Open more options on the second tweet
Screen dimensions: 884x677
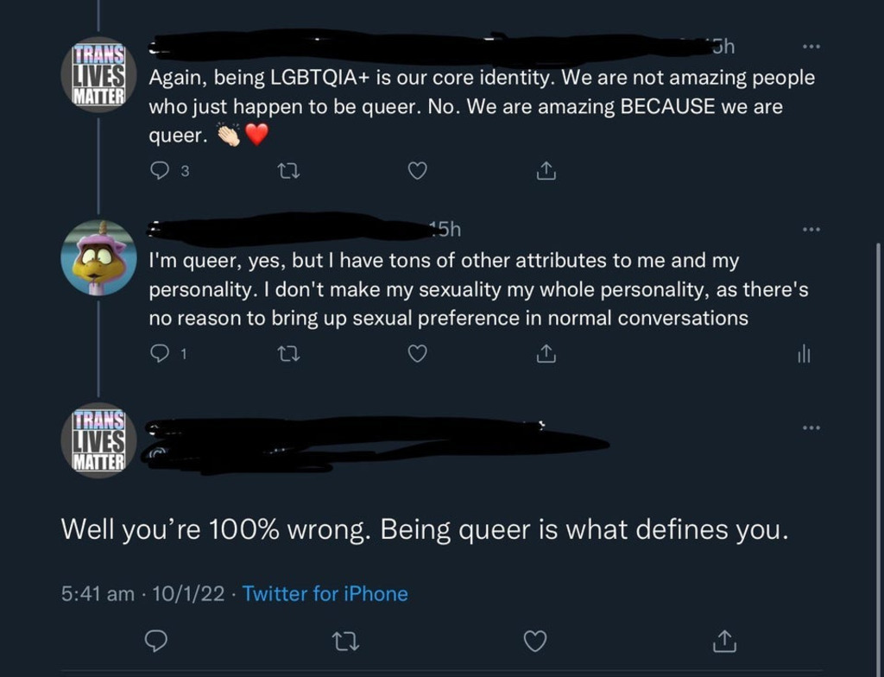click(x=811, y=229)
